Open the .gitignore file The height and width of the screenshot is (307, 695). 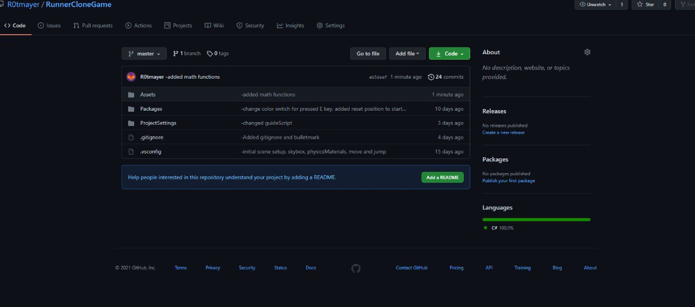click(151, 137)
